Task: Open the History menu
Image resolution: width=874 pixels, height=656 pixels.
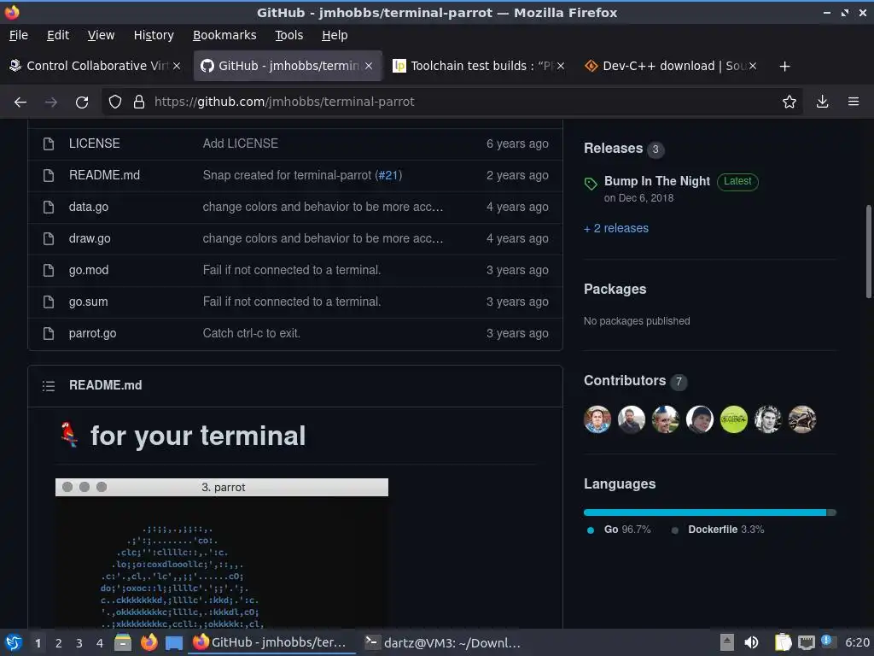Action: point(154,35)
